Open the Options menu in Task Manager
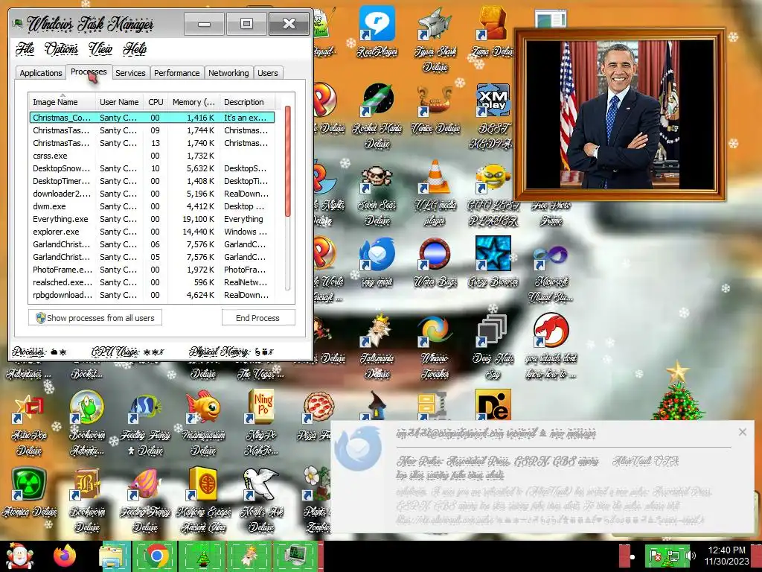The width and height of the screenshot is (762, 572). point(61,48)
